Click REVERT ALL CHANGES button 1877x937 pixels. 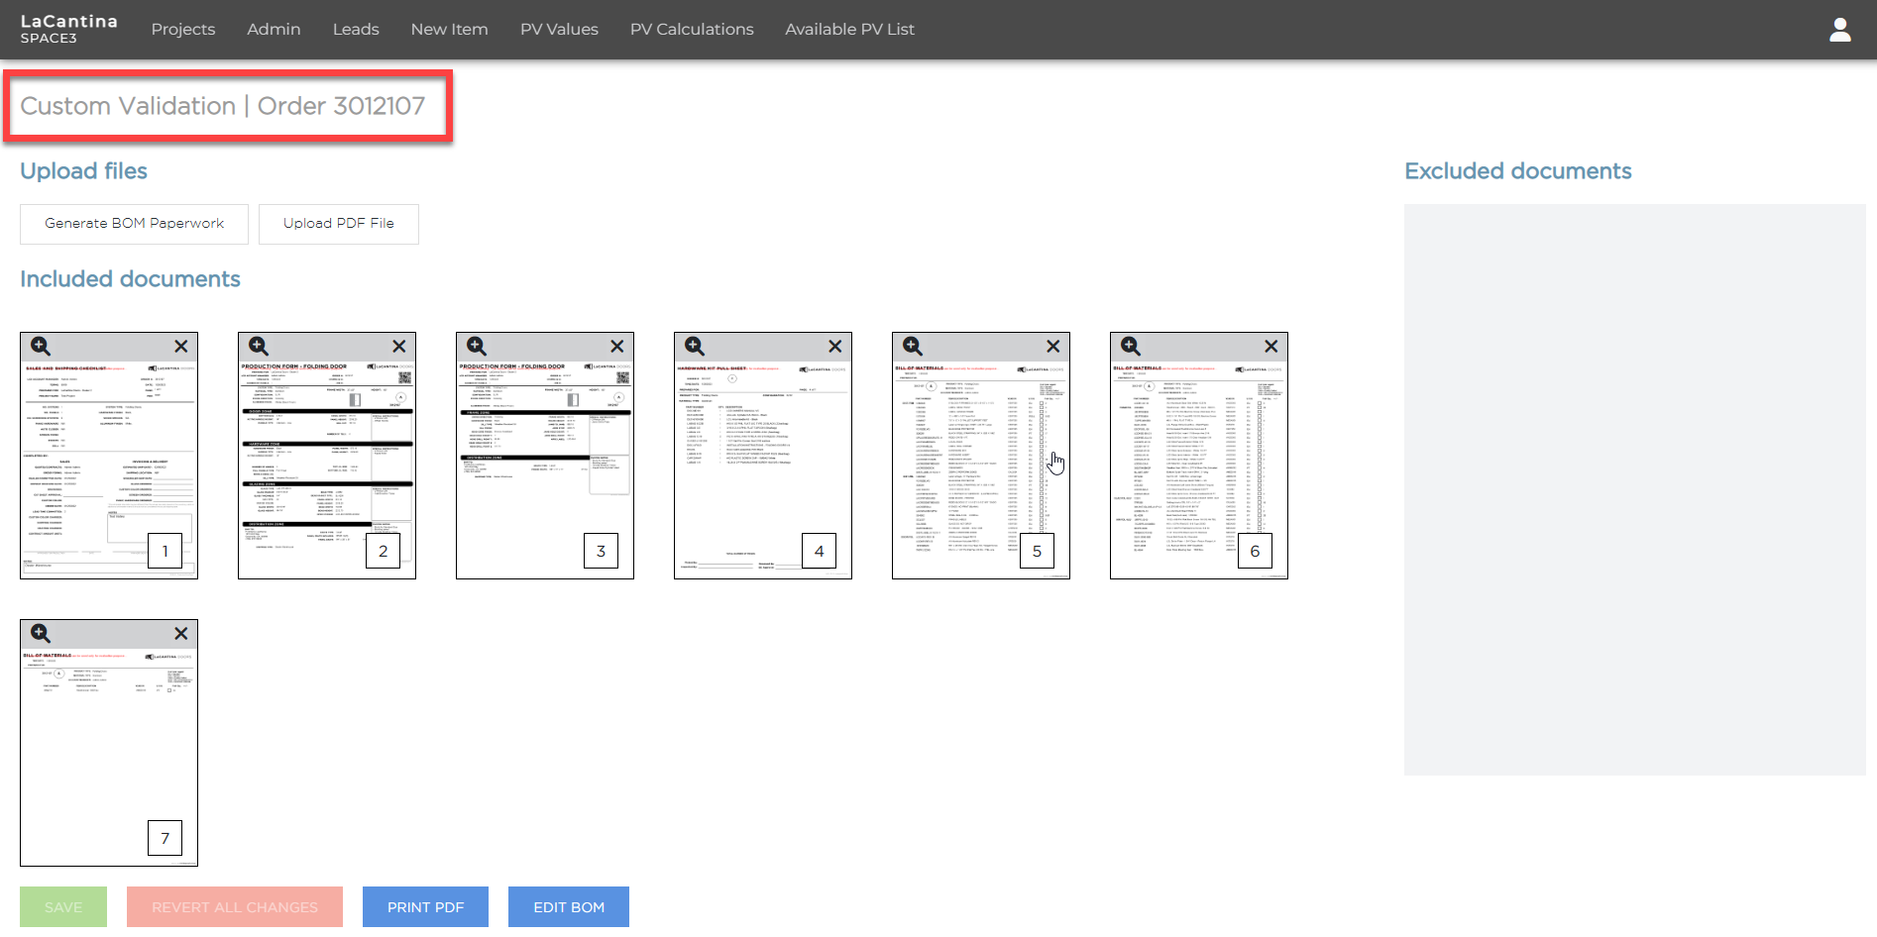tap(235, 907)
